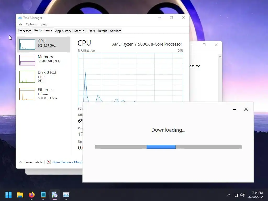
Task: Switch to the Details tab
Action: coord(102,31)
